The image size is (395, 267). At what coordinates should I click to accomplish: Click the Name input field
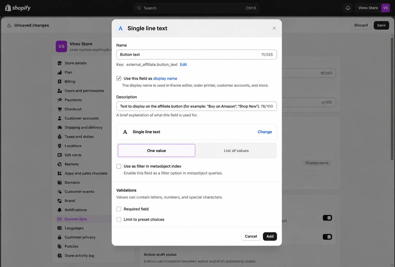click(196, 54)
